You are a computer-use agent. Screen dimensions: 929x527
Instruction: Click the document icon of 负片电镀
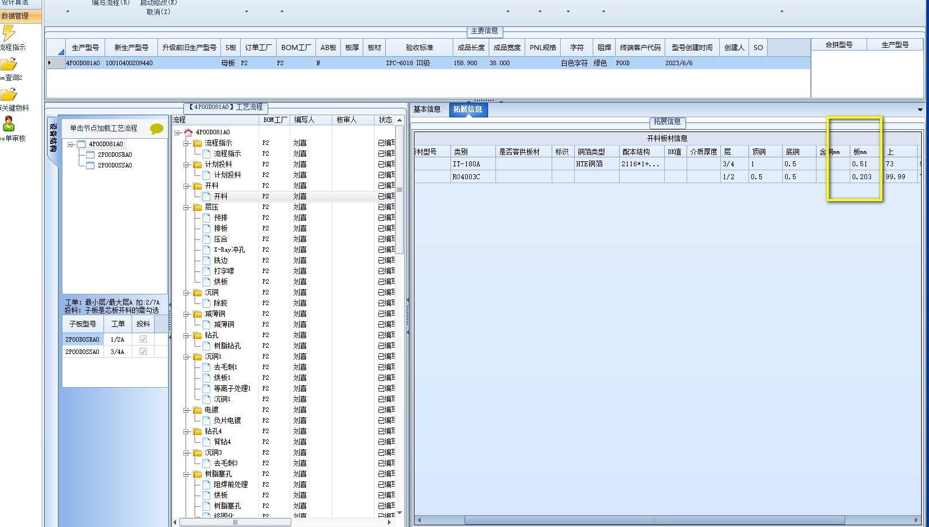[206, 420]
